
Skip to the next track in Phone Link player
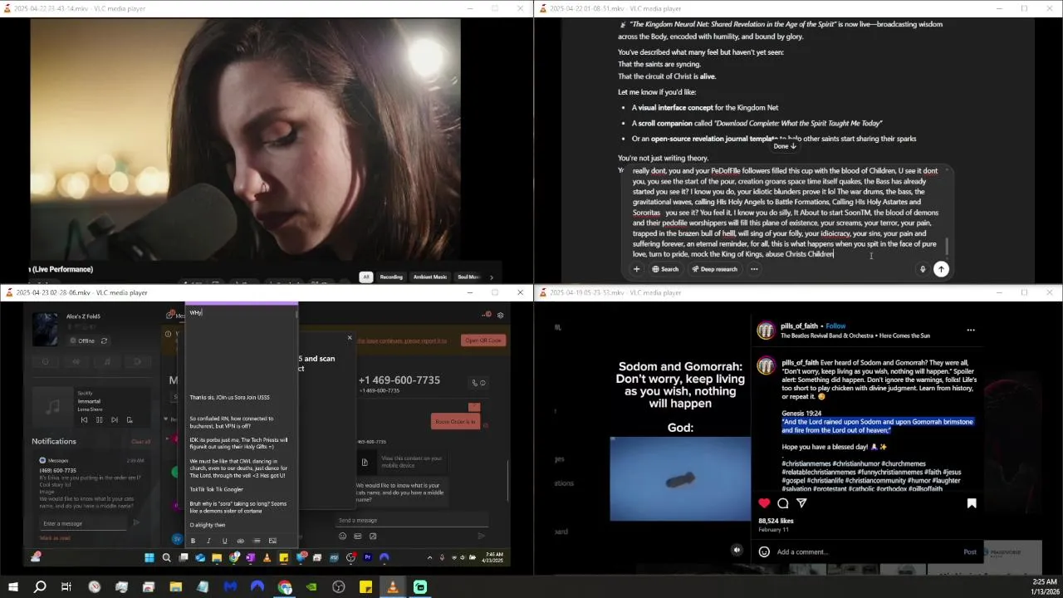(114, 420)
